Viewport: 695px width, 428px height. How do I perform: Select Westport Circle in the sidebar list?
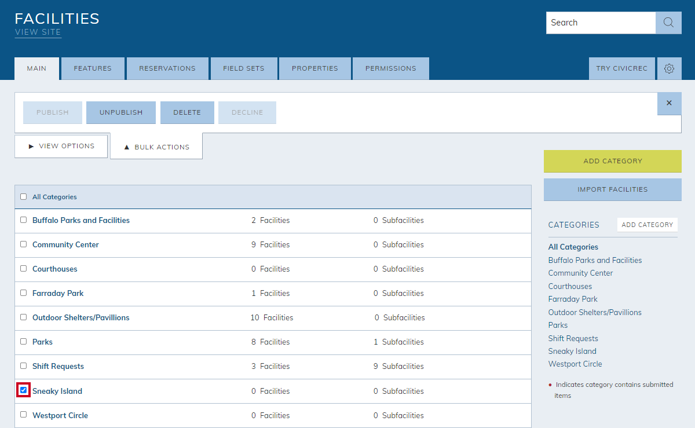(x=575, y=364)
